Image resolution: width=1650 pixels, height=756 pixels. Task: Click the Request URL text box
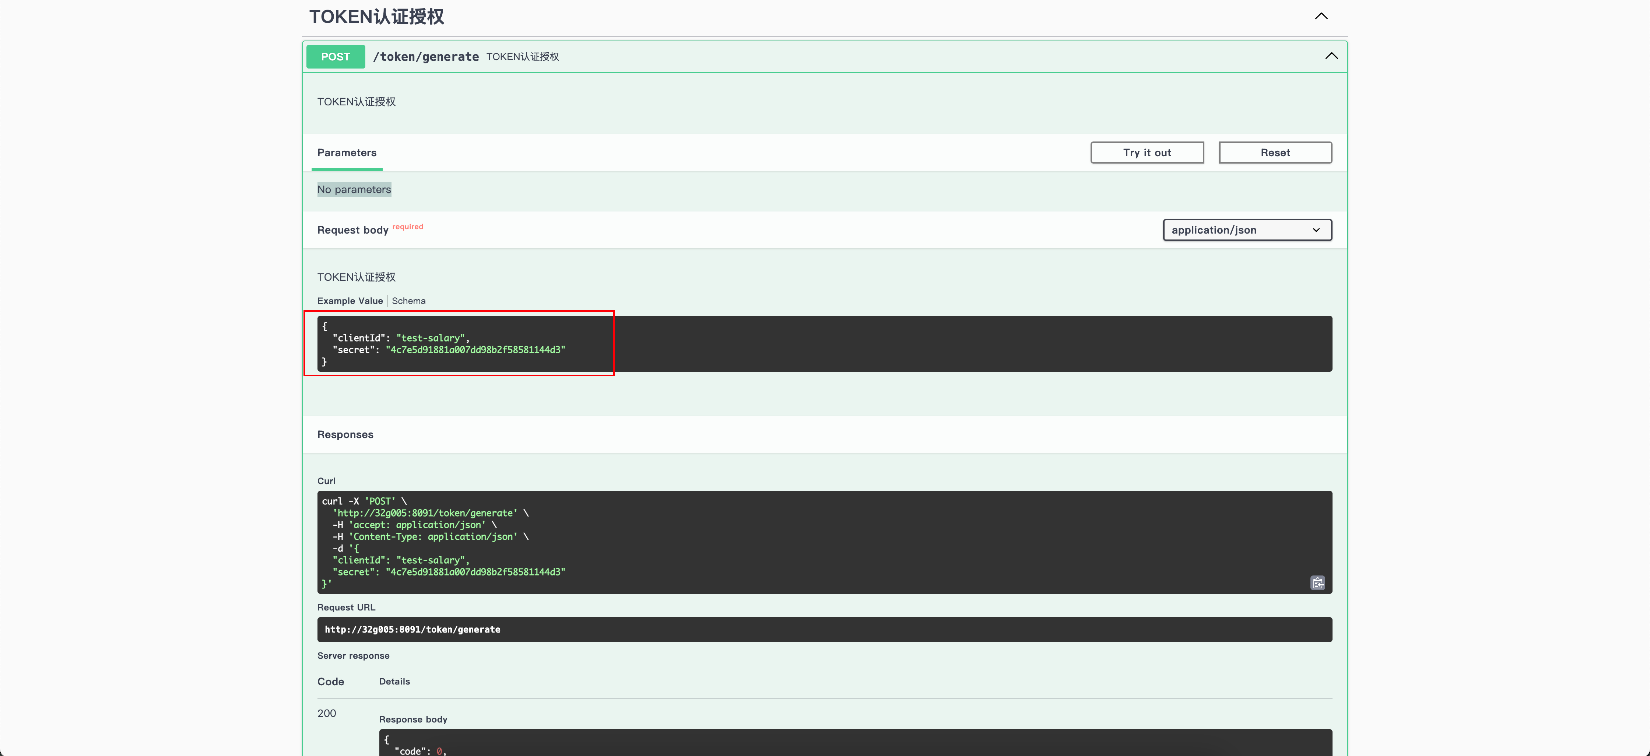coord(824,629)
